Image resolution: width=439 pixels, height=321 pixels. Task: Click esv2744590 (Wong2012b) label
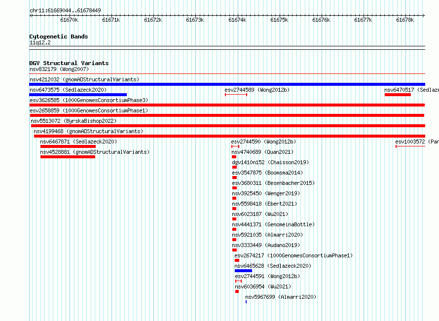(x=263, y=142)
